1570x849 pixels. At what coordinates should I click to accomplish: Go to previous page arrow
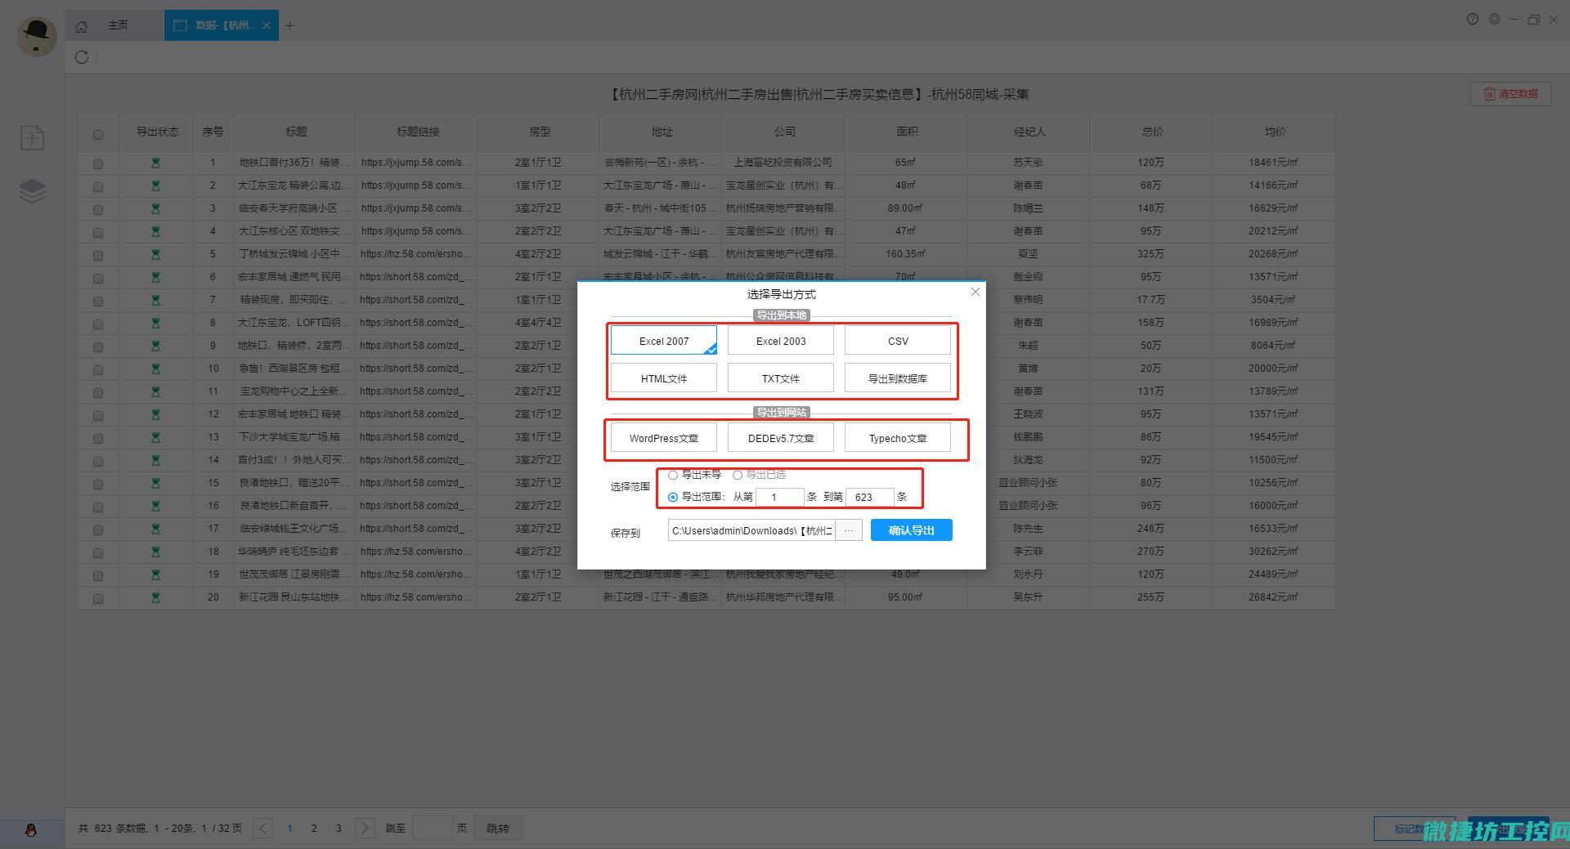coord(263,828)
